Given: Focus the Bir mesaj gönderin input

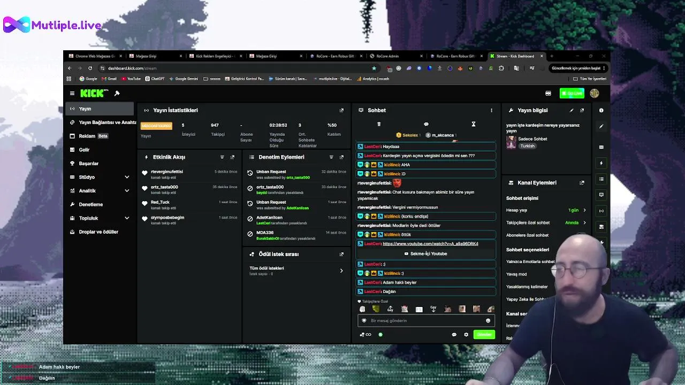Looking at the screenshot, I should click(x=425, y=321).
